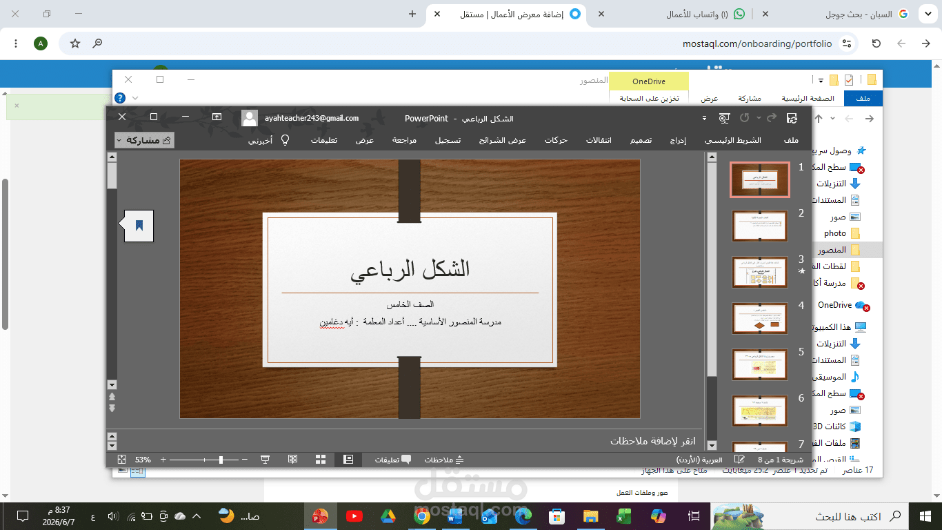The width and height of the screenshot is (942, 530).
Task: Click the مشاركة share button
Action: point(144,140)
